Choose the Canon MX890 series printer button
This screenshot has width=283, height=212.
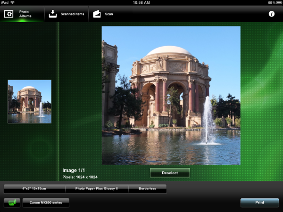(46, 203)
